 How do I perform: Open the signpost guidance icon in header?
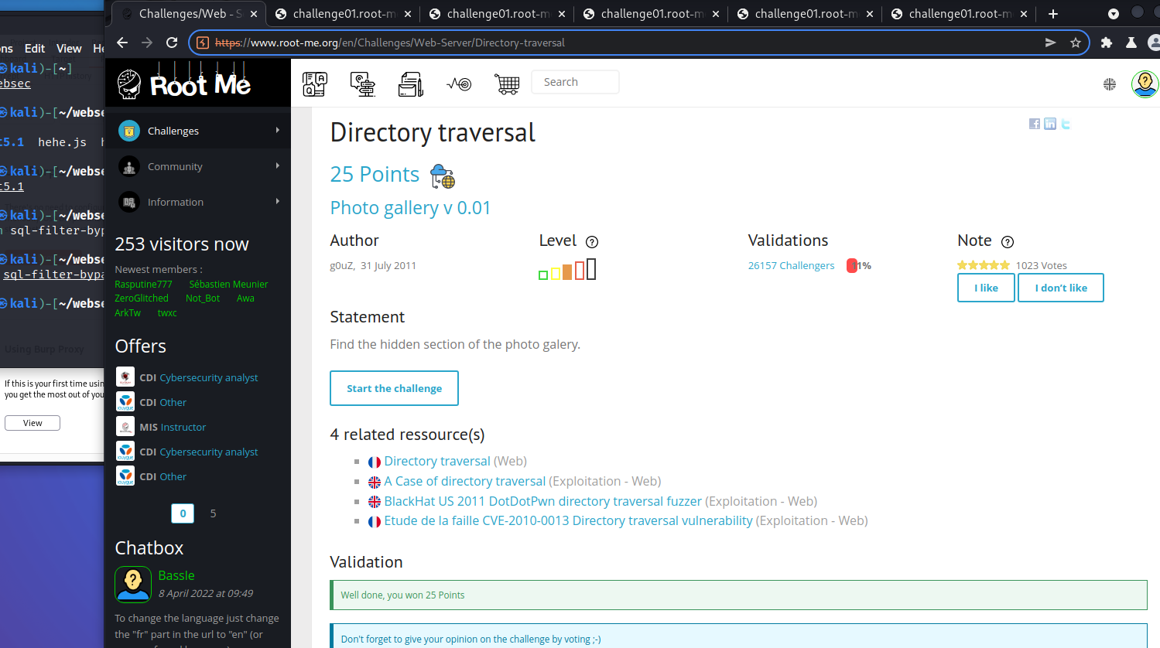click(363, 84)
